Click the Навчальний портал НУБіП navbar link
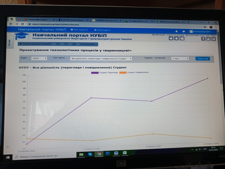 point(42,30)
